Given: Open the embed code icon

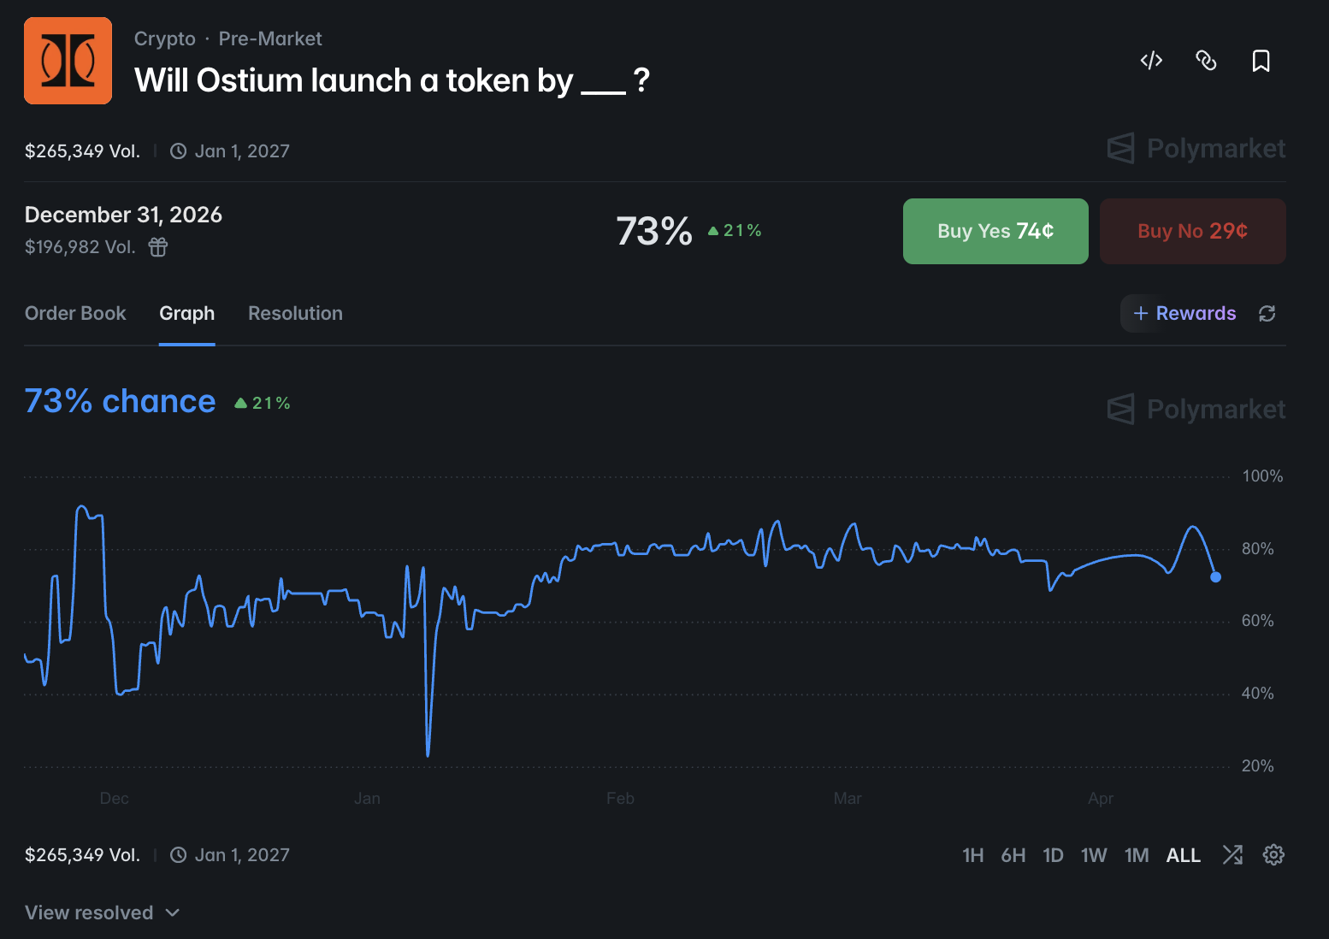Looking at the screenshot, I should 1151,61.
